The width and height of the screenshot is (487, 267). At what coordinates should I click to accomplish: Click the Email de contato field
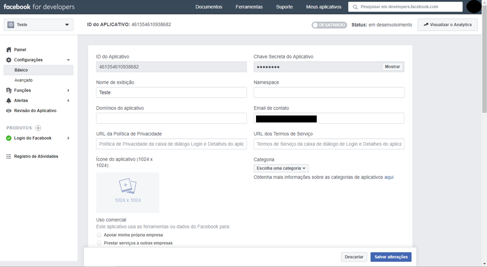(329, 118)
